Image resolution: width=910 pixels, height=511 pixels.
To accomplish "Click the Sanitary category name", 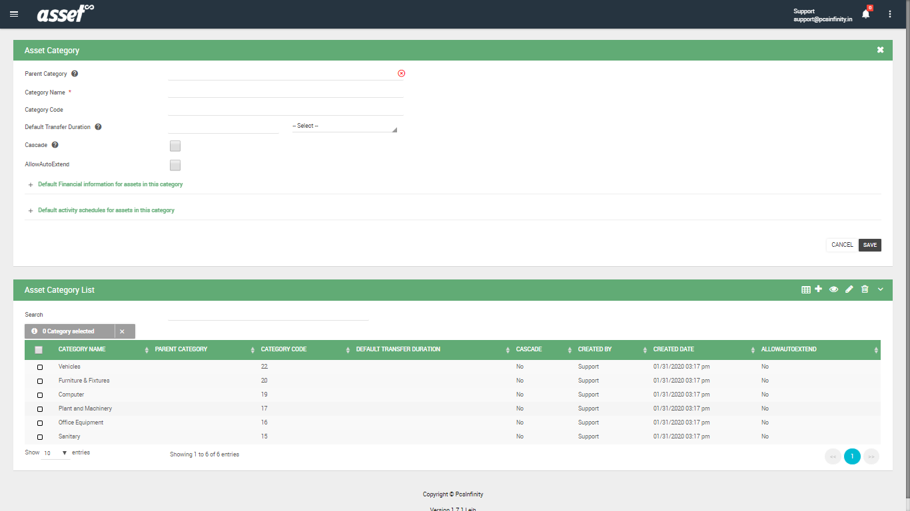I will tap(69, 436).
